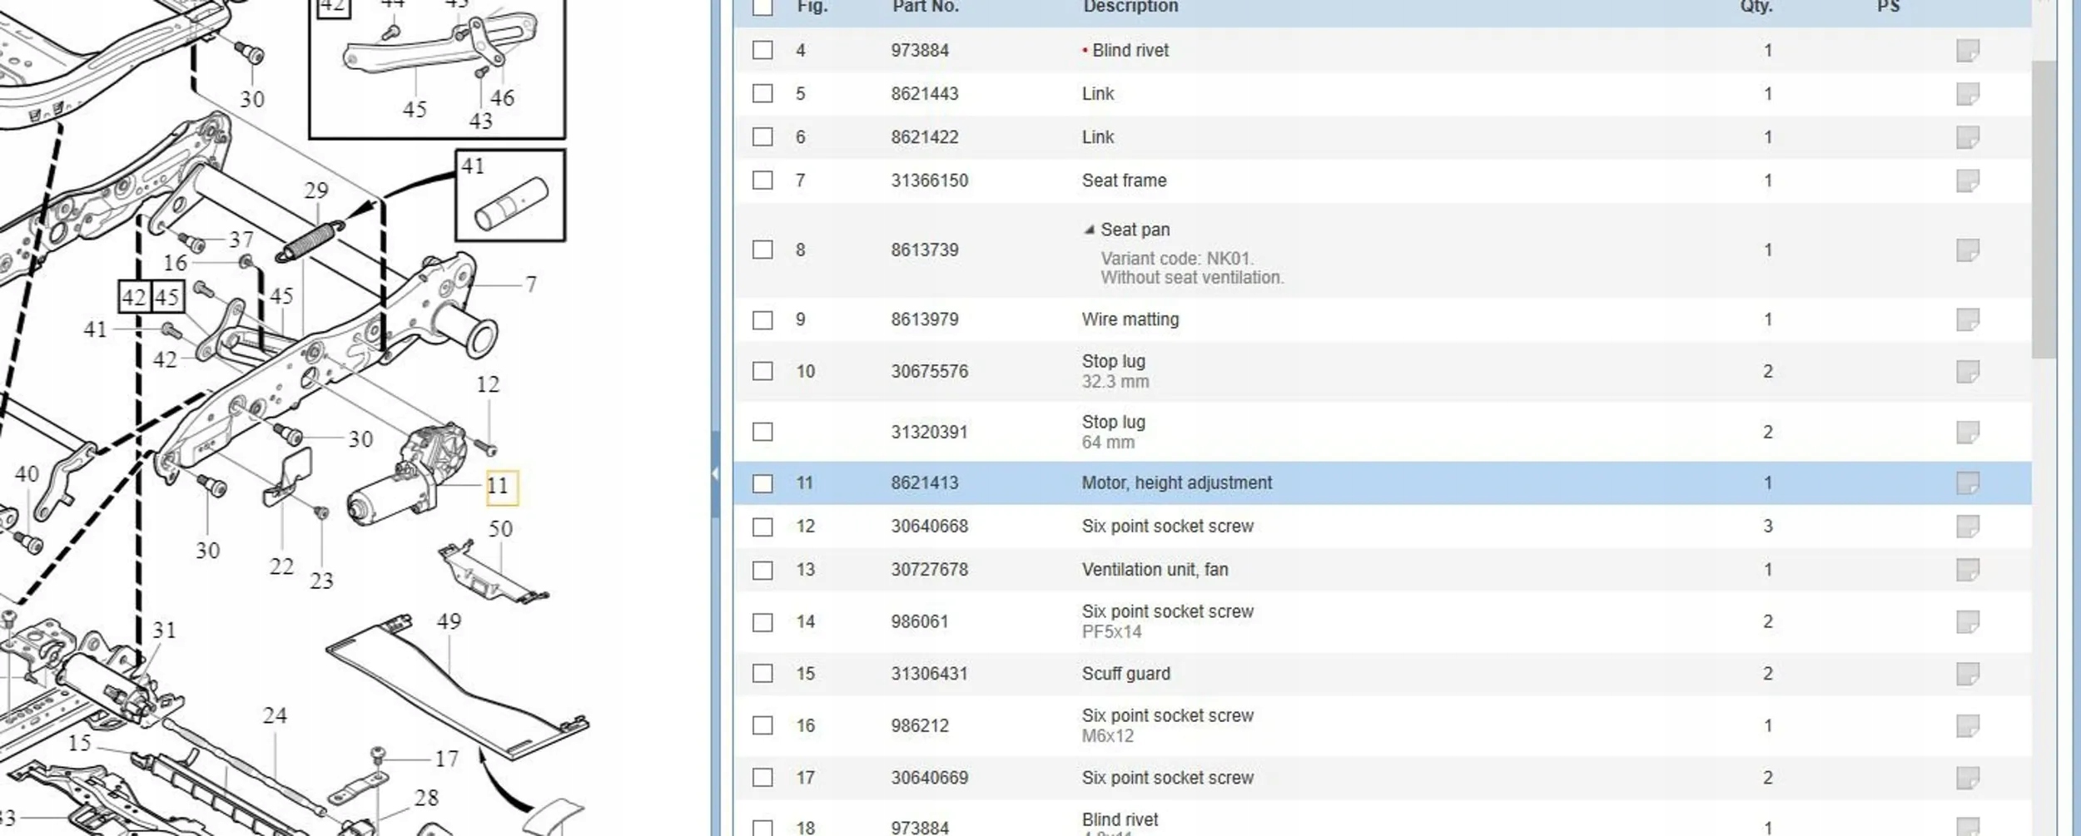Image resolution: width=2081 pixels, height=836 pixels.
Task: Click part number 8613979
Action: click(924, 319)
